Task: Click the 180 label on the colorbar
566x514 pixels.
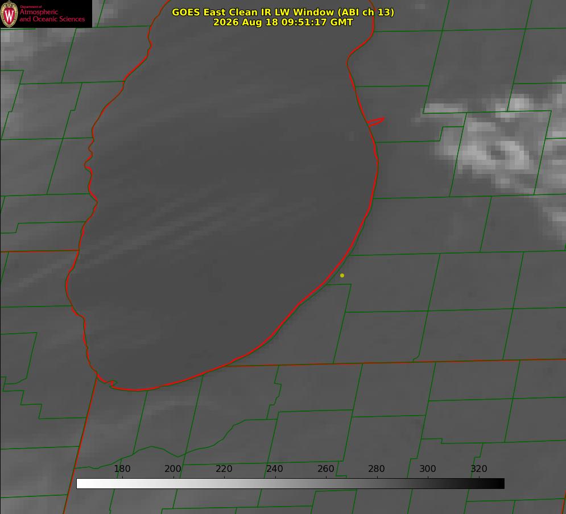Action: click(x=122, y=469)
